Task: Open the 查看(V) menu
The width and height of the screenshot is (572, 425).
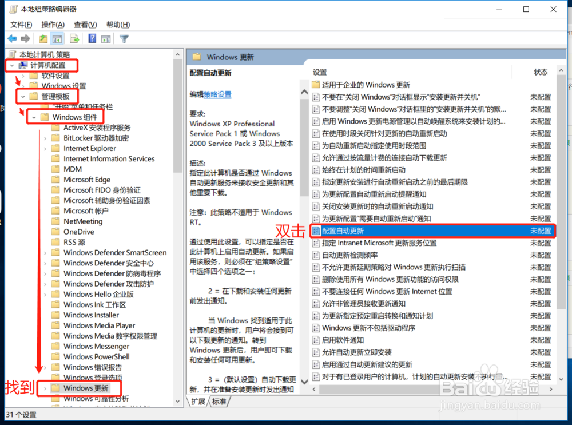Action: [x=84, y=25]
